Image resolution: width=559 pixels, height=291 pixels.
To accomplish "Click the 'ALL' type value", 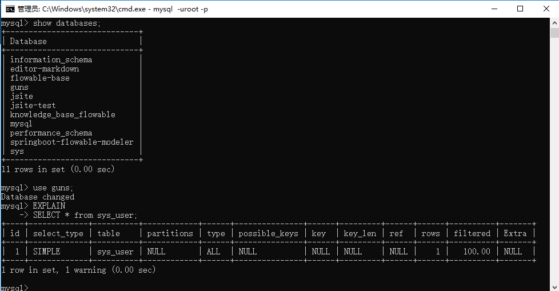I will [x=214, y=252].
